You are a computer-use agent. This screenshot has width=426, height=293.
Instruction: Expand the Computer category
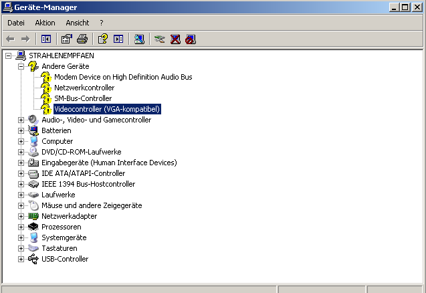[21, 141]
